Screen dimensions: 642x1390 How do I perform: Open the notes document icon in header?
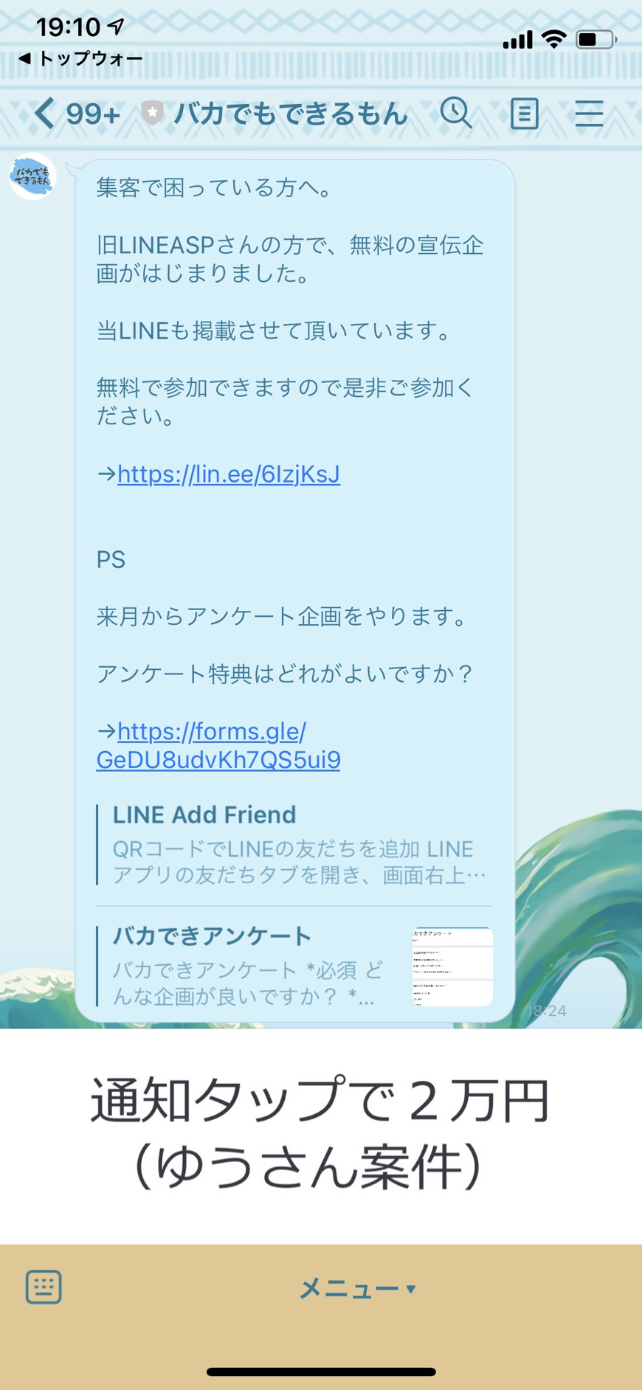(x=524, y=114)
